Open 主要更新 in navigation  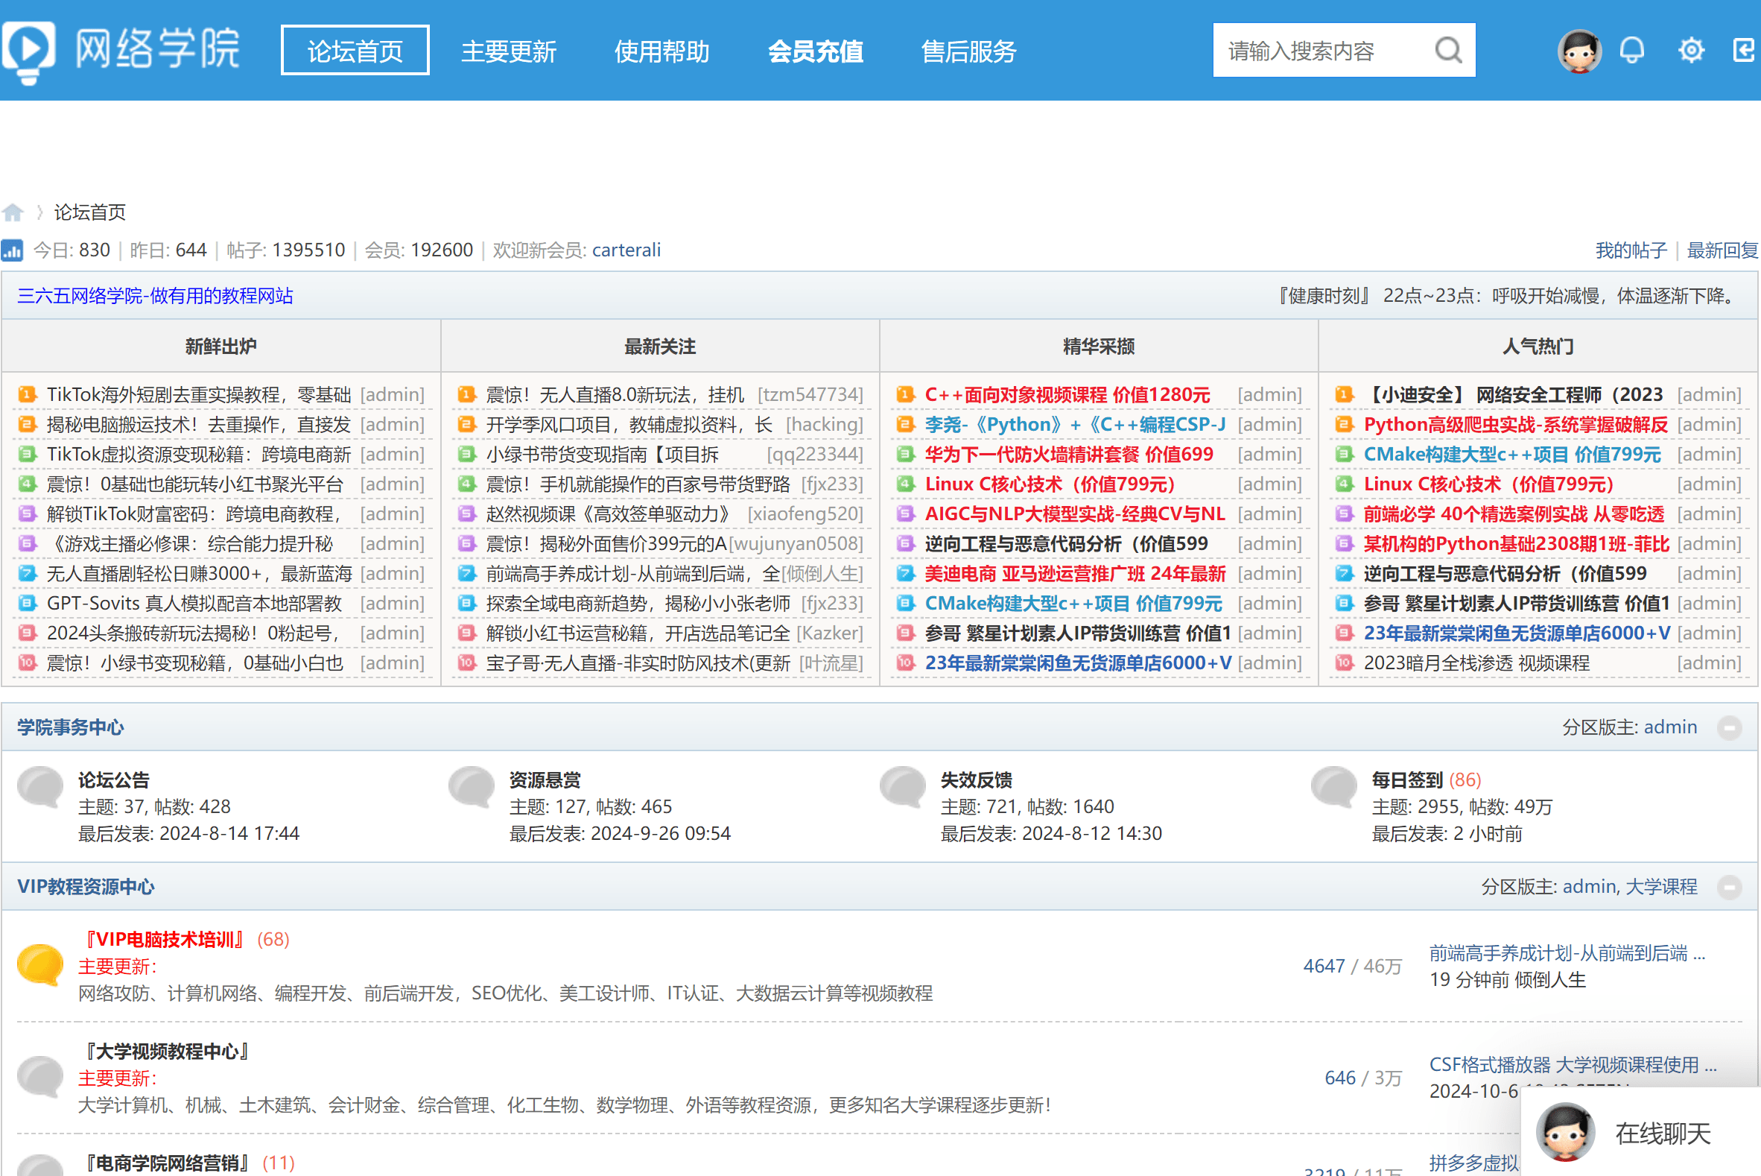coord(508,51)
